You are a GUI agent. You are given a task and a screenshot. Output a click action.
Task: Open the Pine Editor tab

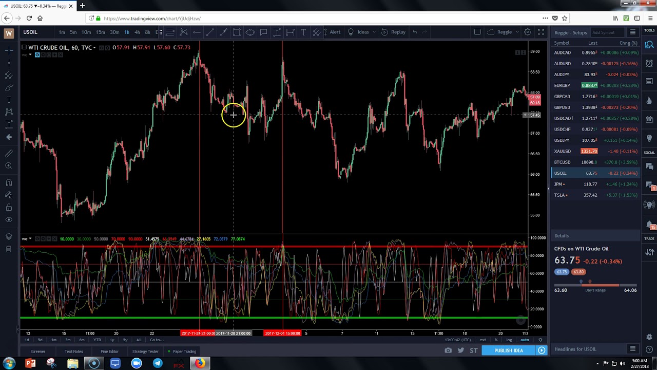109,351
